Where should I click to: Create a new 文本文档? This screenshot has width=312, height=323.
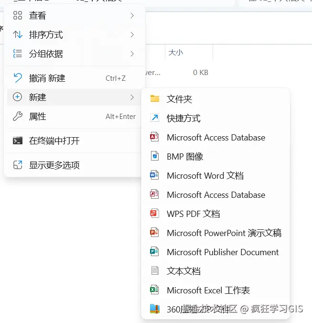click(x=216, y=271)
